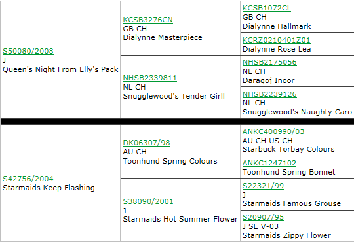The image size is (354, 242).
Task: Click the DK06307/98 link
Action: [147, 143]
